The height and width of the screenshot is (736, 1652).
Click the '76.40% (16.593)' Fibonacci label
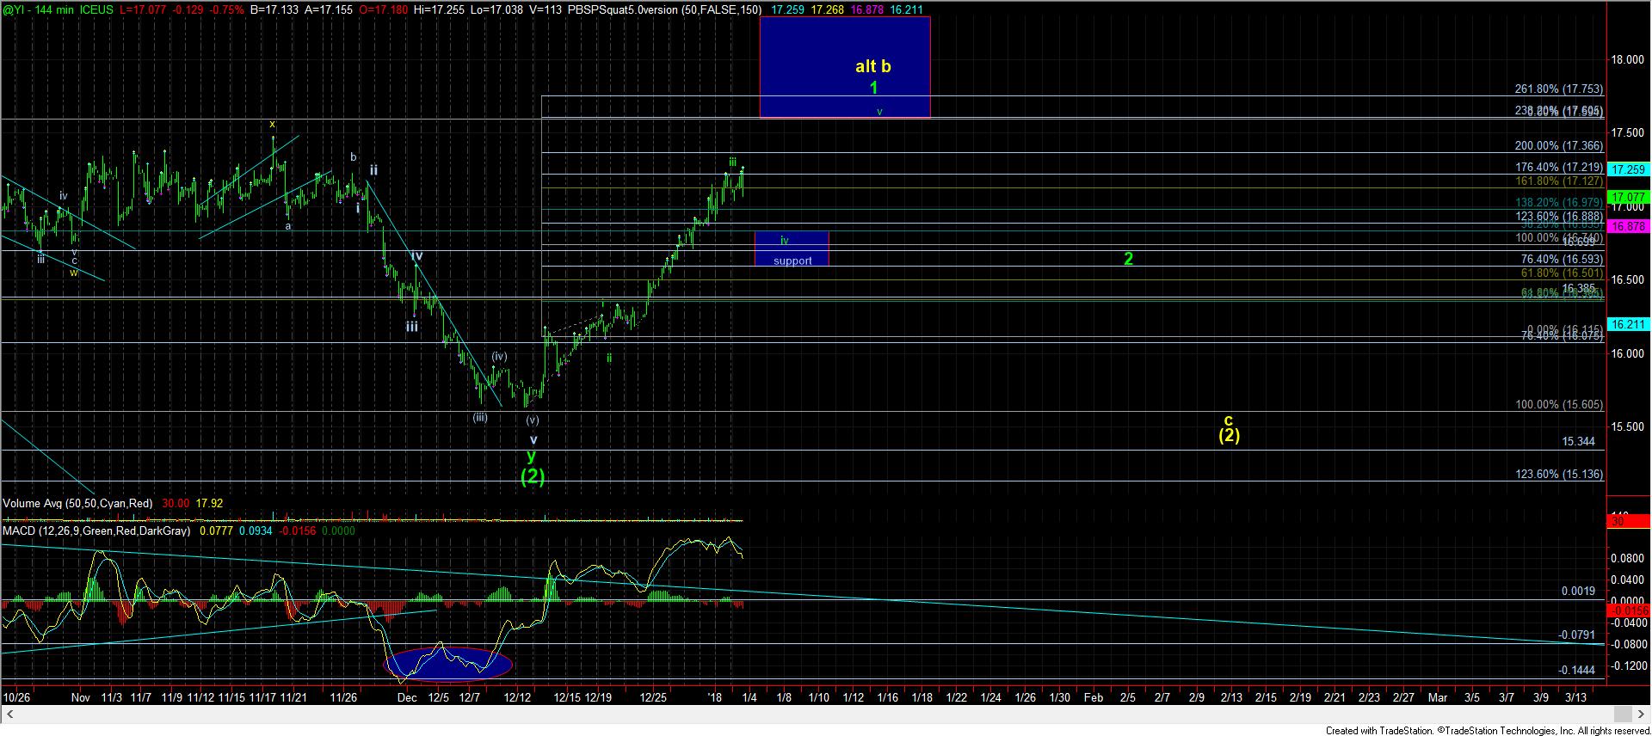[x=1562, y=259]
